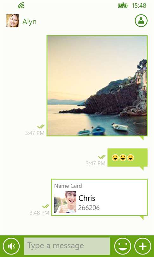Screen dimensions: 154x257
Task: Tap Alyn's profile picture
Action: 13,21
